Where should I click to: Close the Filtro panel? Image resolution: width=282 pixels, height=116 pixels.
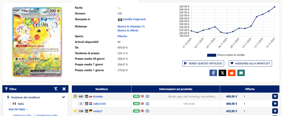click(64, 89)
